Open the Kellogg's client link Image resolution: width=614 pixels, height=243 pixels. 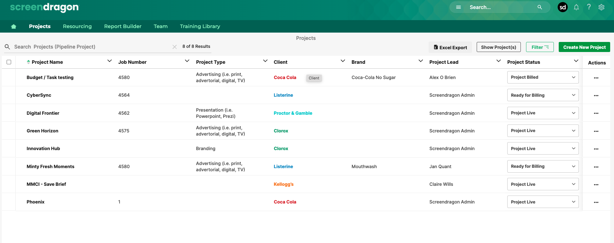point(283,184)
